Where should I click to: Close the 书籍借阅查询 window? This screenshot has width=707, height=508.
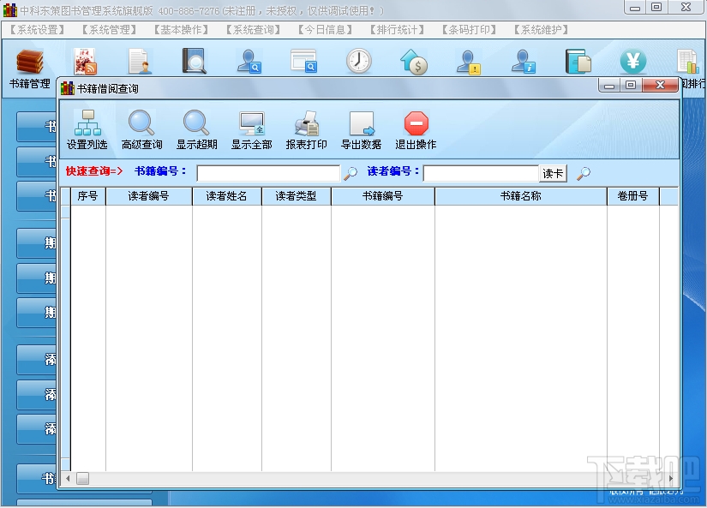point(660,85)
